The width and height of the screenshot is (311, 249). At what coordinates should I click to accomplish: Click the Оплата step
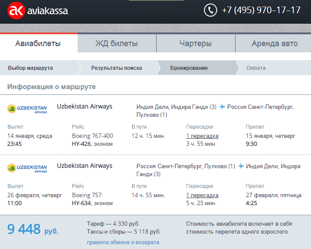coord(256,68)
